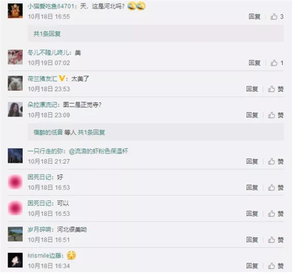Screen dimensions: 293x273
Task: Open krismile边藤's avatar picture
Action: [x=15, y=260]
